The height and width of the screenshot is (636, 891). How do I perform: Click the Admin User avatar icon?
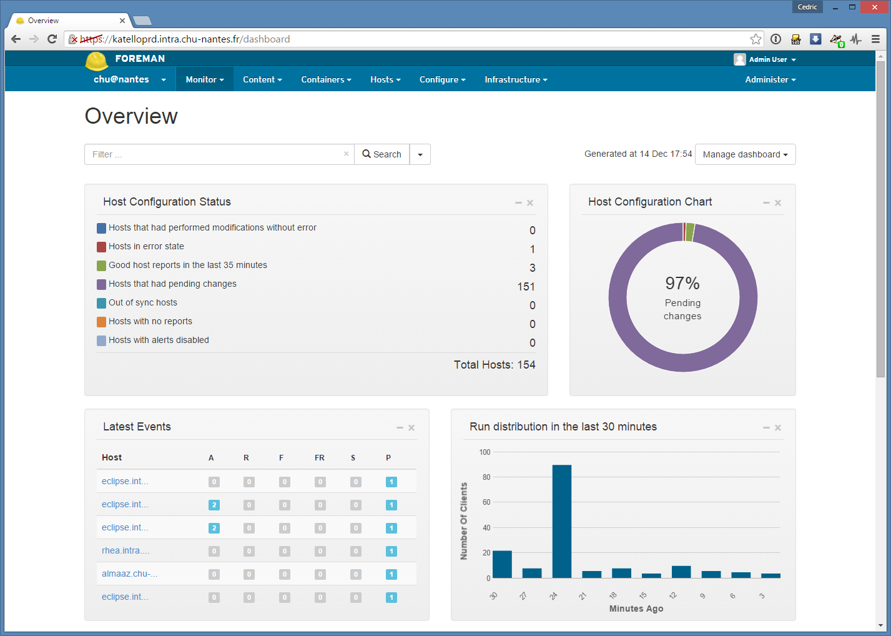740,59
